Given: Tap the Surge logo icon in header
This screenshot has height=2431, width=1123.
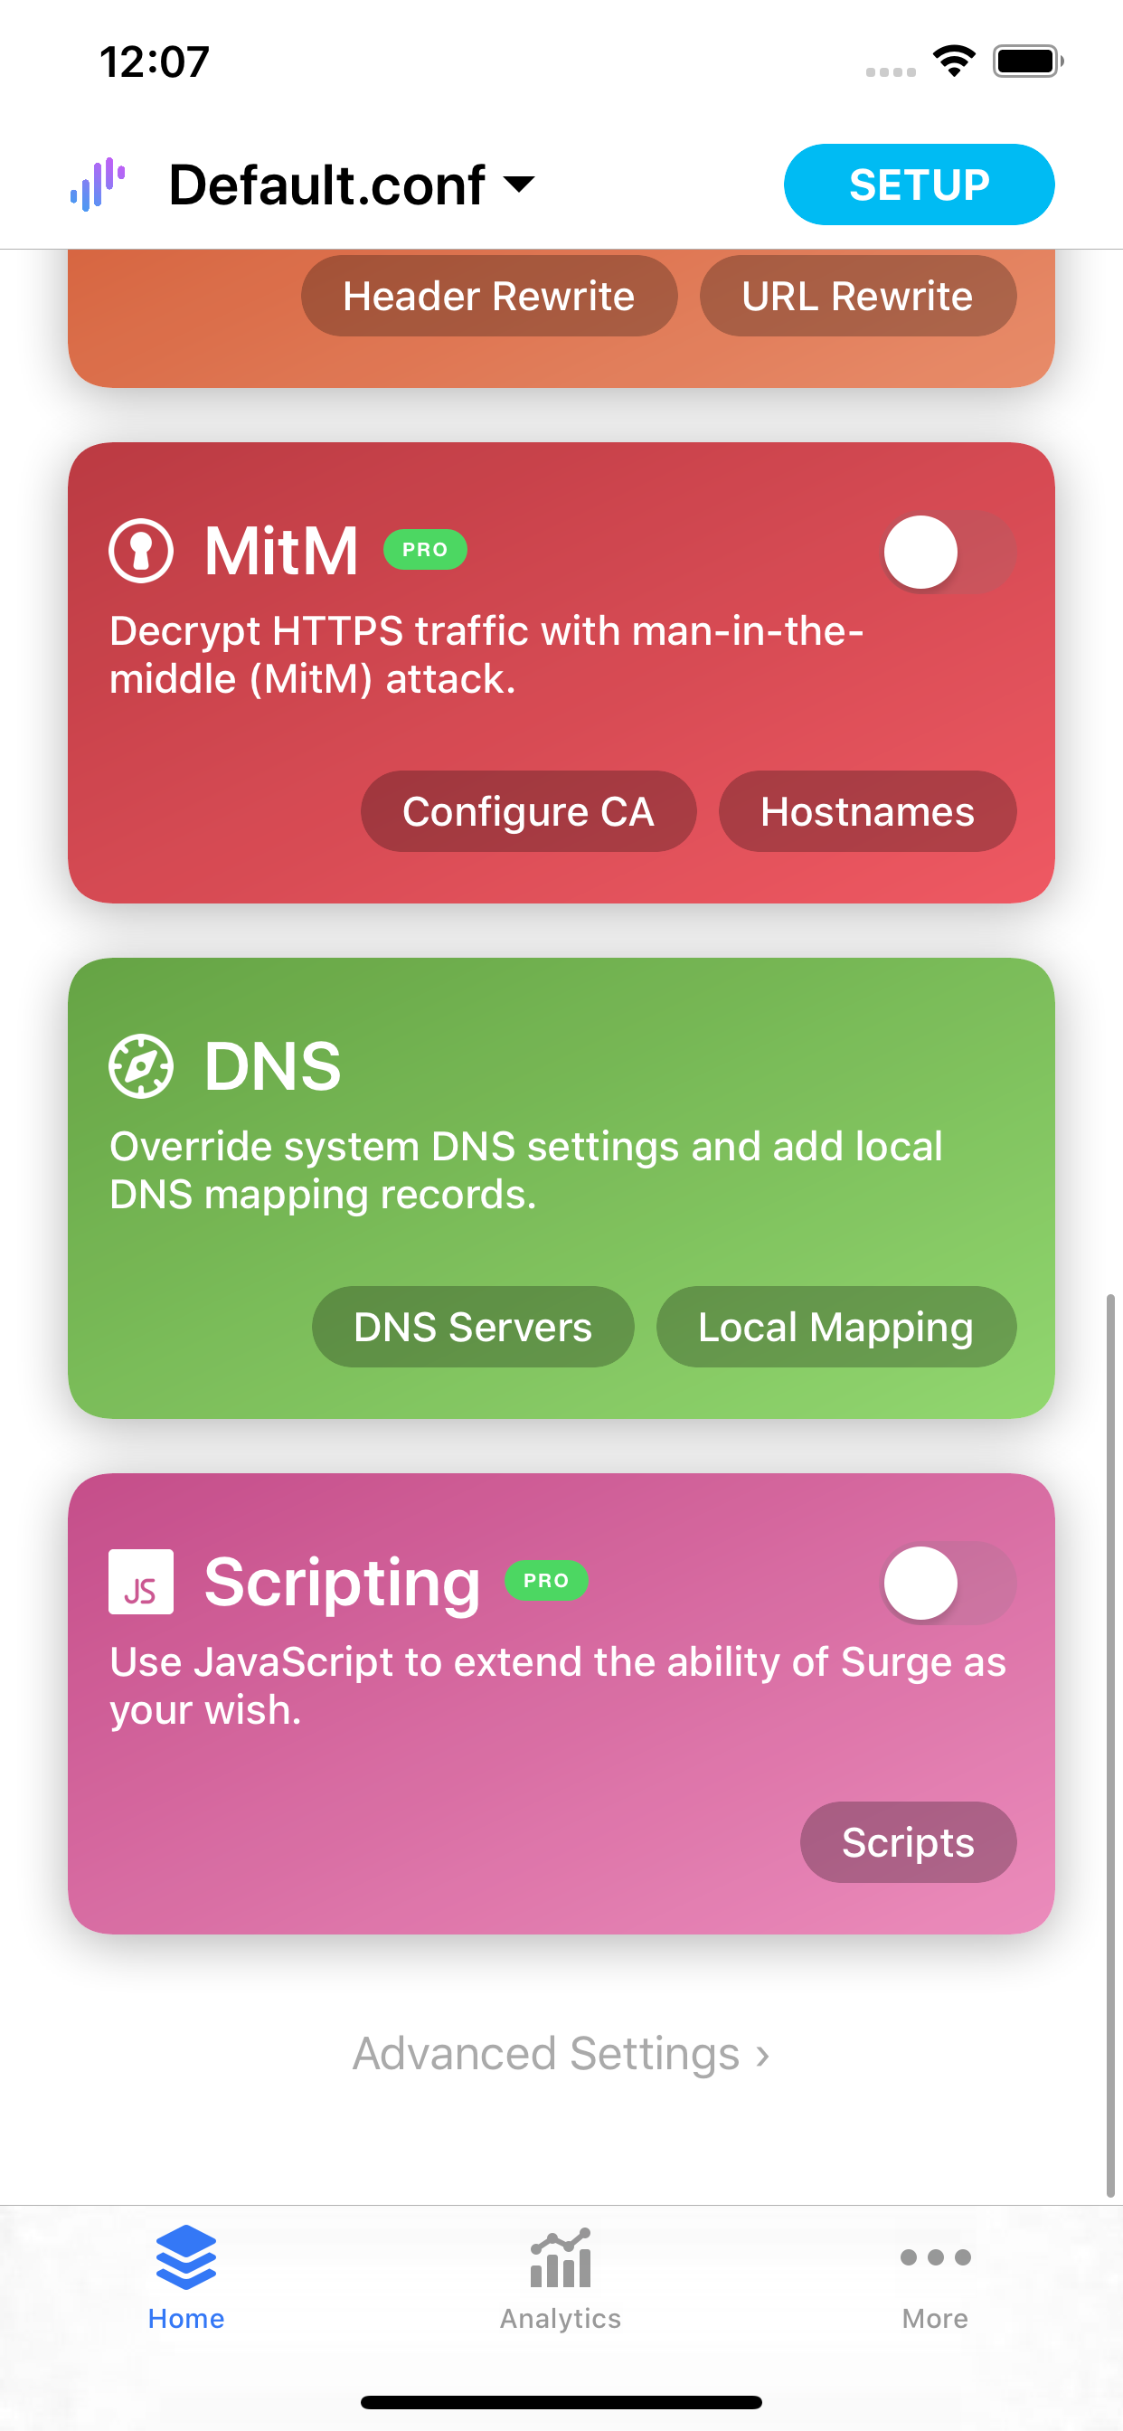Looking at the screenshot, I should [x=98, y=184].
